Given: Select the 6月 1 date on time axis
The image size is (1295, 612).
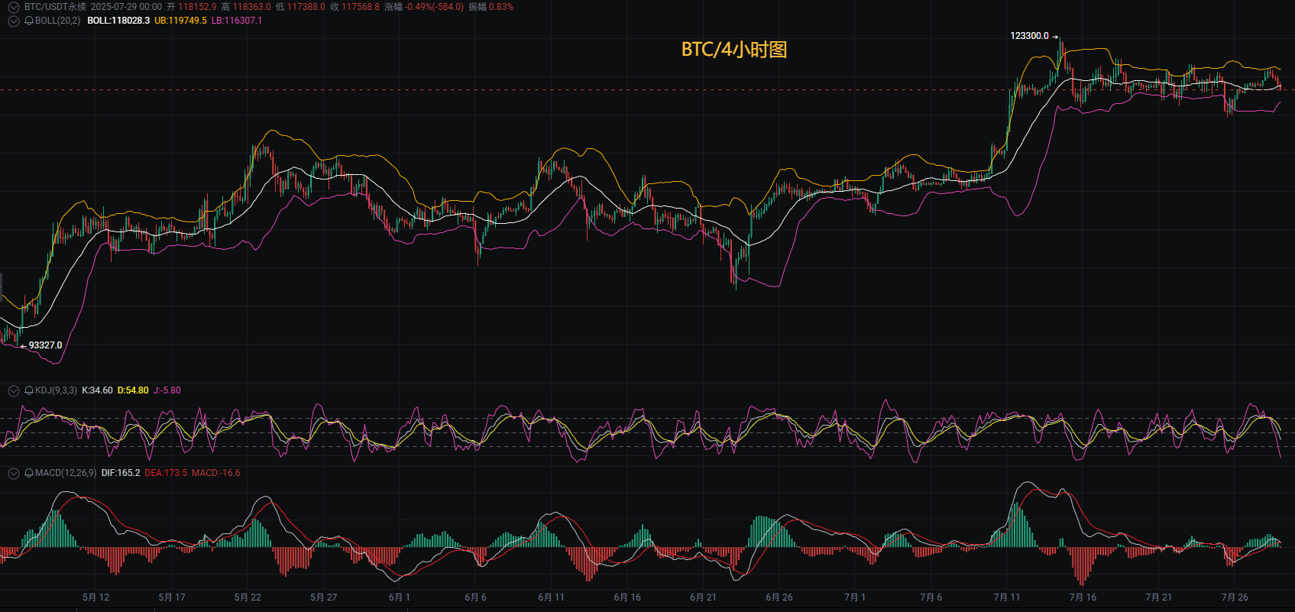Looking at the screenshot, I should tap(399, 597).
